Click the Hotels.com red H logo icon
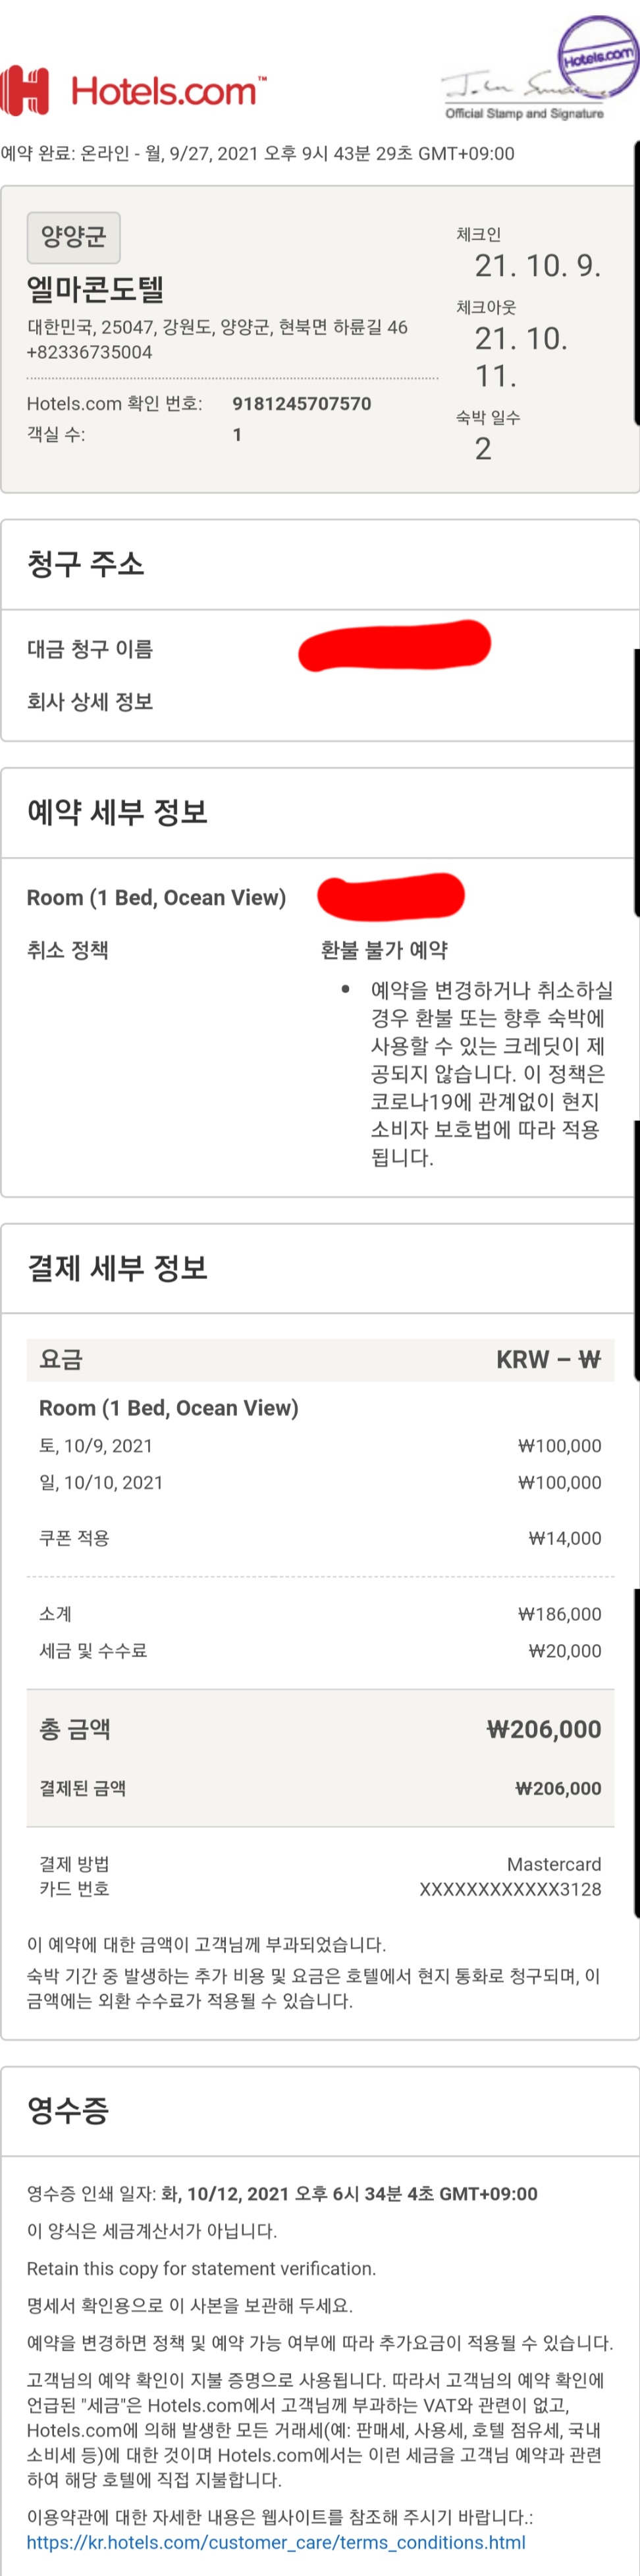Image resolution: width=640 pixels, height=2576 pixels. pos(25,91)
